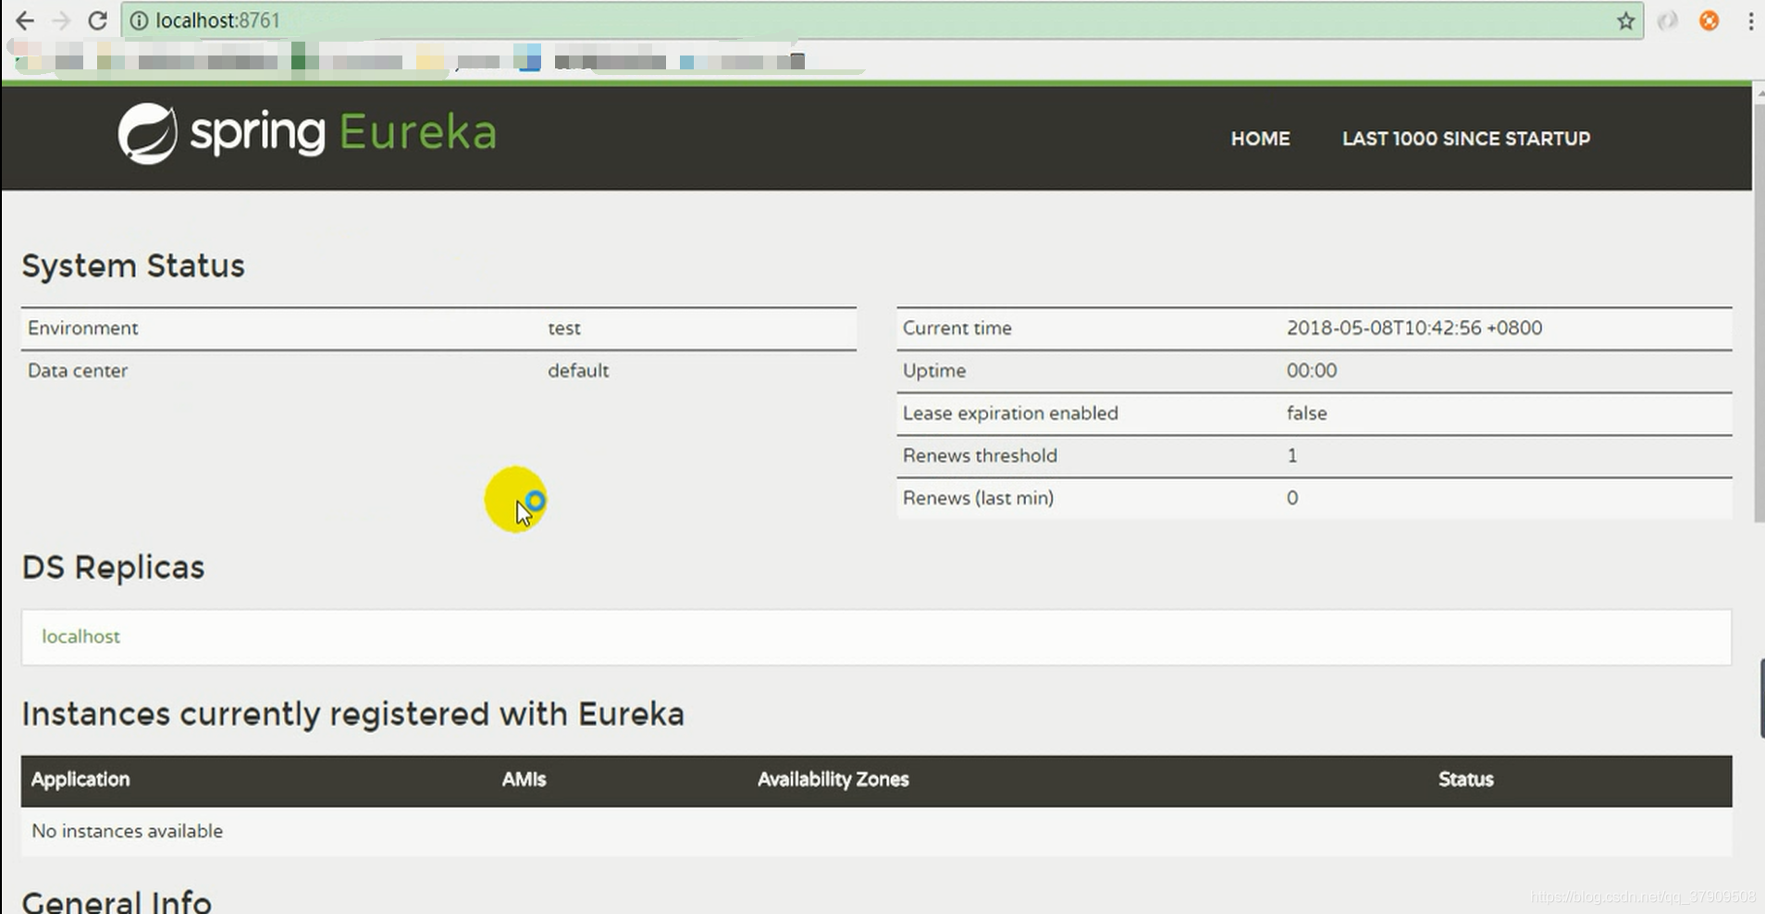The width and height of the screenshot is (1765, 914).
Task: Focus the localhost:8761 address bar
Action: pyautogui.click(x=882, y=20)
